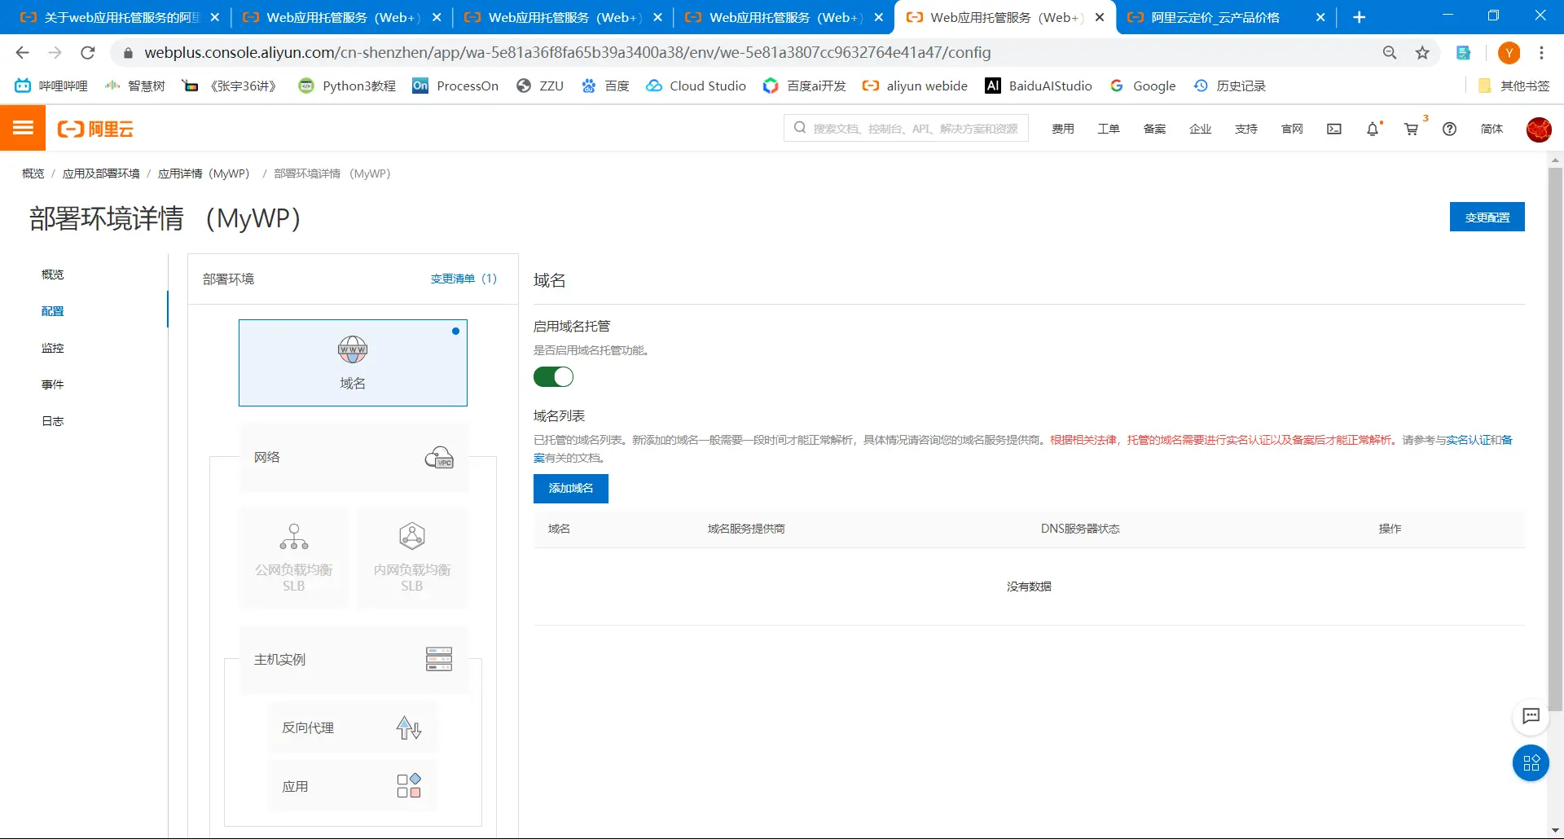The width and height of the screenshot is (1564, 839).
Task: Open the Chrome profile Y avatar
Action: coord(1509,53)
